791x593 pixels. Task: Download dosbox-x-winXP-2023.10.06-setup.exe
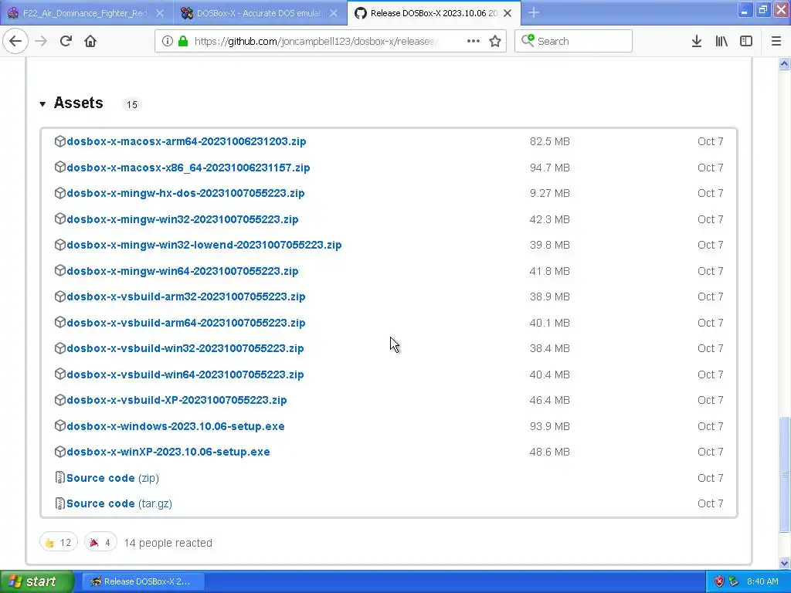click(x=168, y=452)
